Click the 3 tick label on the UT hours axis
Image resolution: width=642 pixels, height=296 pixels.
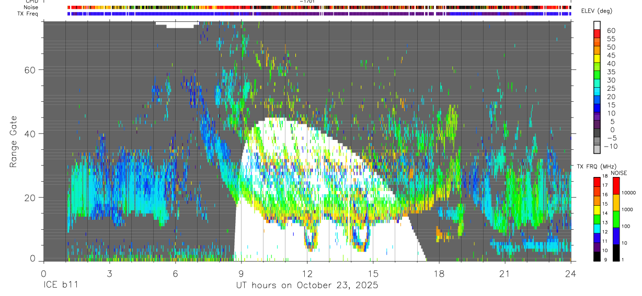(109, 274)
